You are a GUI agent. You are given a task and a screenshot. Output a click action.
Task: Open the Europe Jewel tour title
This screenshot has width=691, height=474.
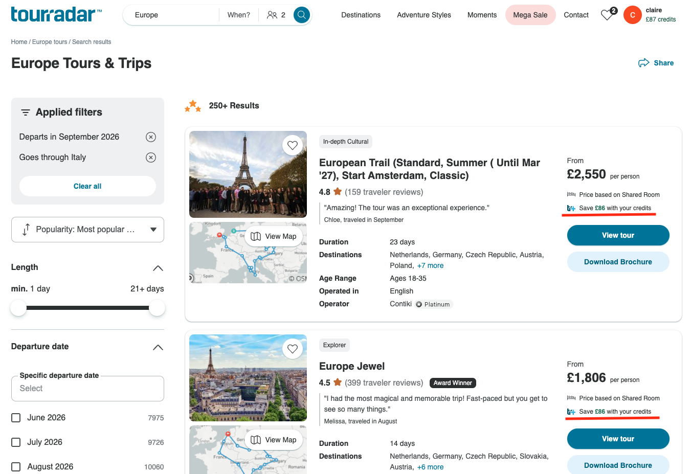point(352,366)
